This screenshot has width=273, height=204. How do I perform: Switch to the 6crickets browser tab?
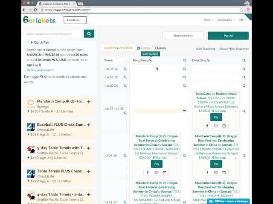pos(57,4)
